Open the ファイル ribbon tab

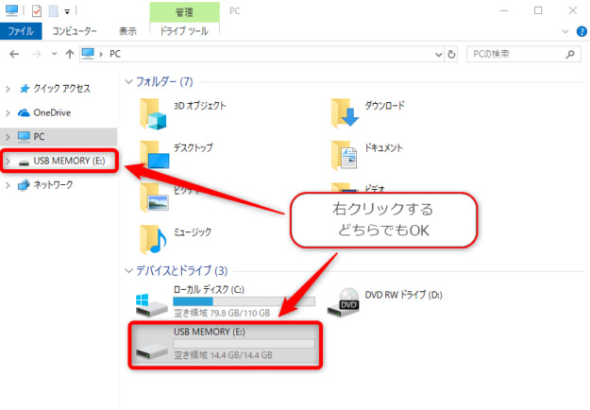tap(21, 31)
